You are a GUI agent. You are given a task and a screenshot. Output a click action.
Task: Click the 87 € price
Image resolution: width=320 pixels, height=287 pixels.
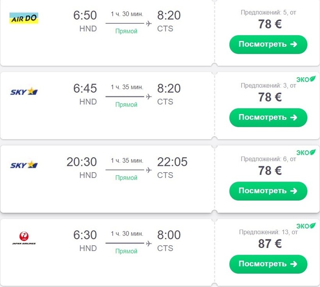(270, 243)
